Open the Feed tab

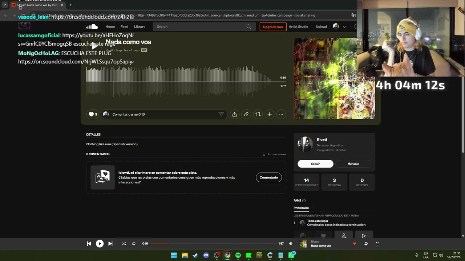pos(124,26)
